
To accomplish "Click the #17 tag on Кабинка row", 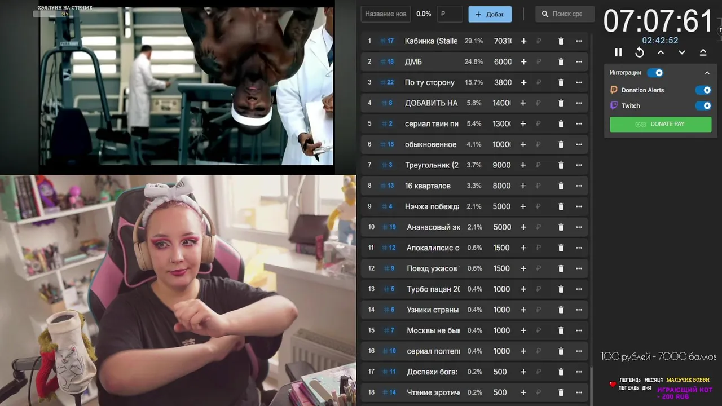I will click(388, 41).
